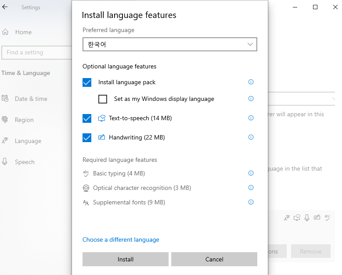342x275 pixels.
Task: Click the handwriting icon in background language row
Action: point(317,217)
